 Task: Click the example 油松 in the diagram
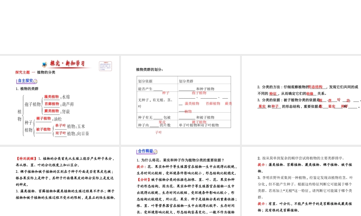(58, 119)
